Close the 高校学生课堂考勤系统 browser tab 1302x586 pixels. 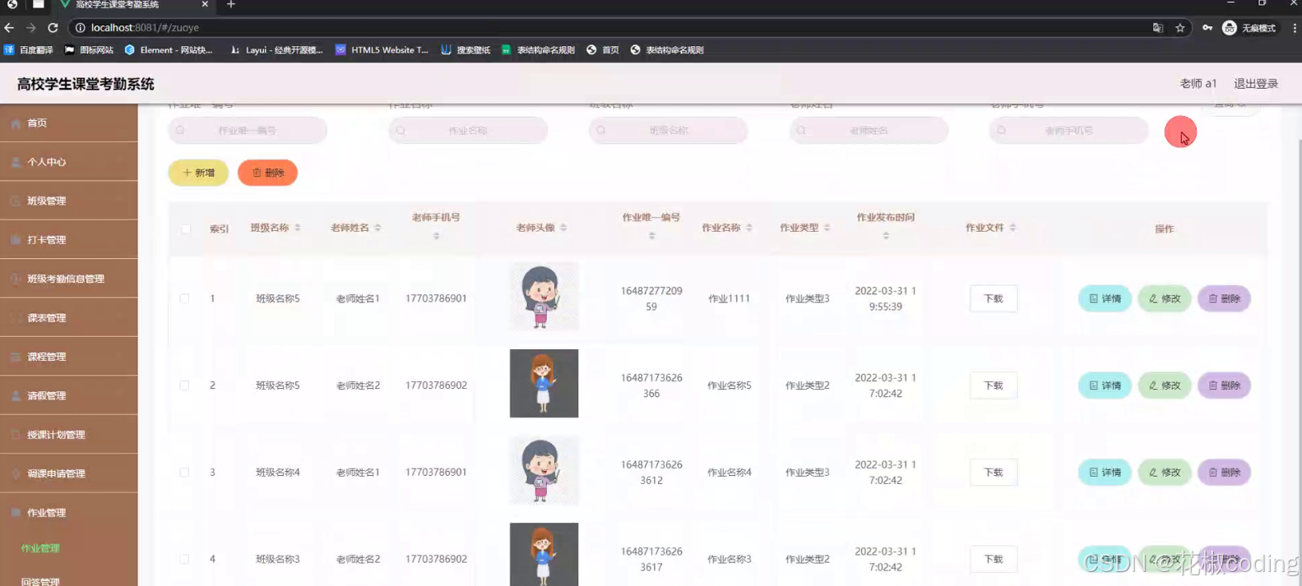coord(205,5)
